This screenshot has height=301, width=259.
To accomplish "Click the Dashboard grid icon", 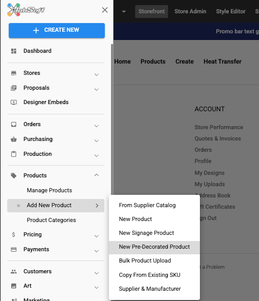I will [14, 51].
